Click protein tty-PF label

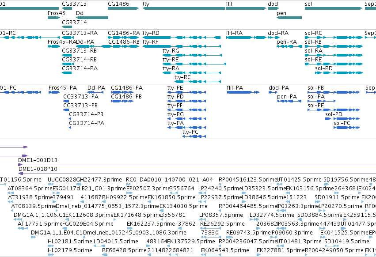pyautogui.click(x=175, y=106)
